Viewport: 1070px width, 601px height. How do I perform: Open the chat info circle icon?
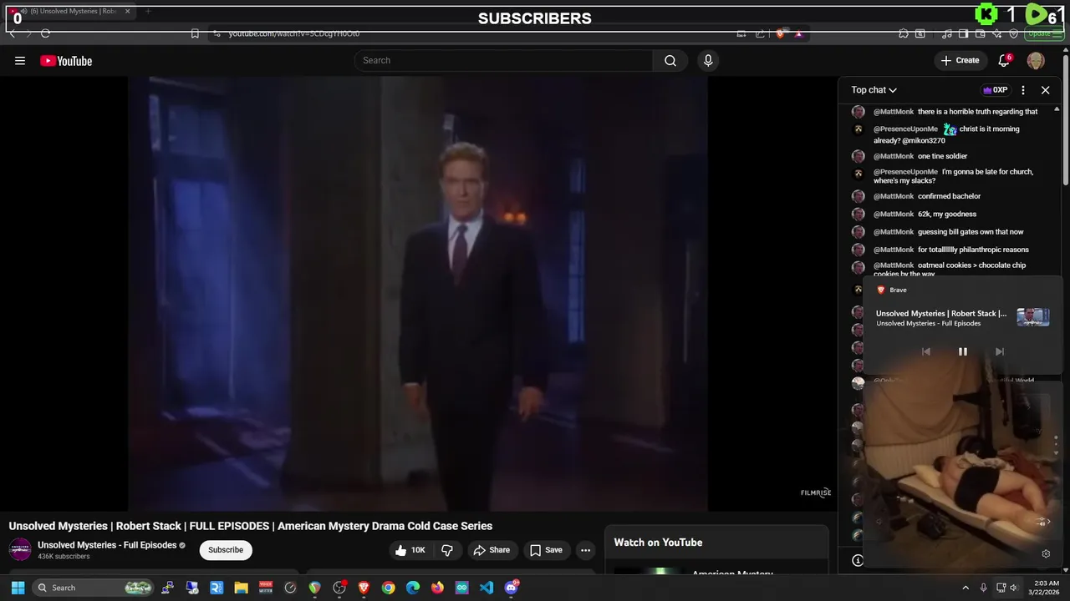(x=857, y=560)
